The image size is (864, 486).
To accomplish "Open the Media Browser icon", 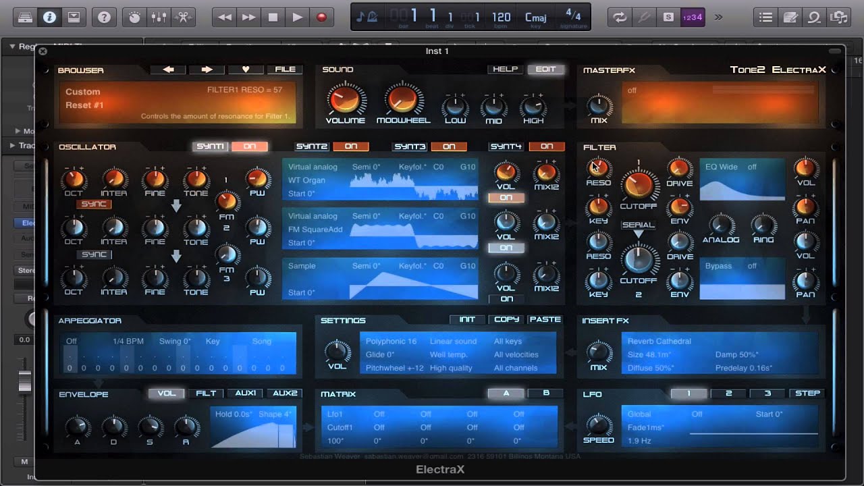I will 838,17.
